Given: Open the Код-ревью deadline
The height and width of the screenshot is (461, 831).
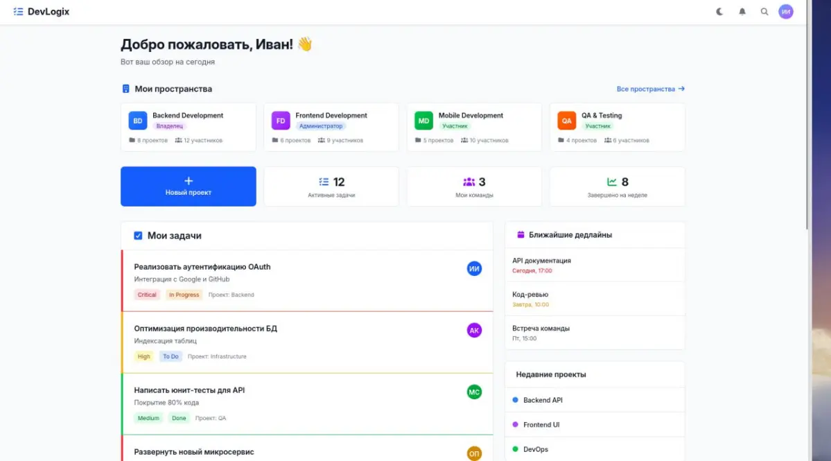Looking at the screenshot, I should click(595, 299).
